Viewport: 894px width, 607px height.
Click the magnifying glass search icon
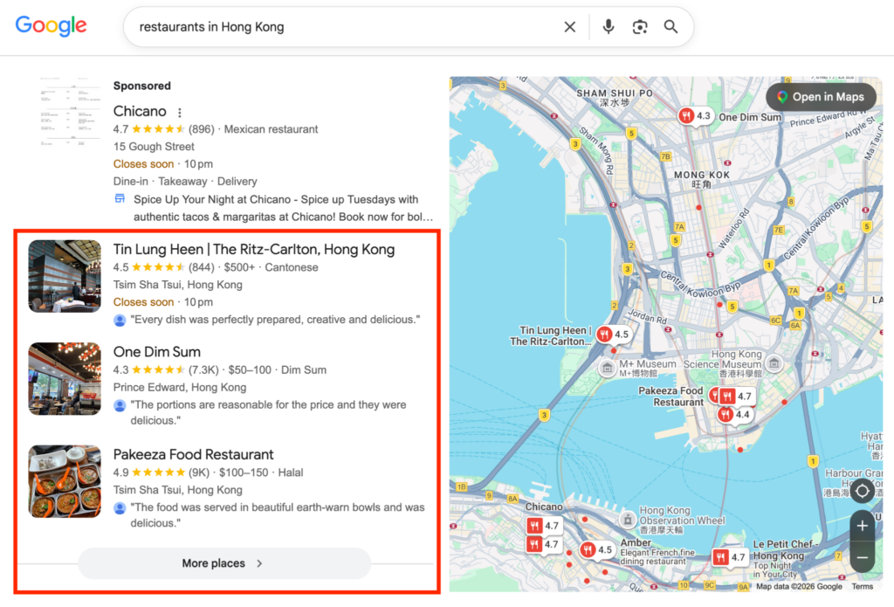click(670, 27)
